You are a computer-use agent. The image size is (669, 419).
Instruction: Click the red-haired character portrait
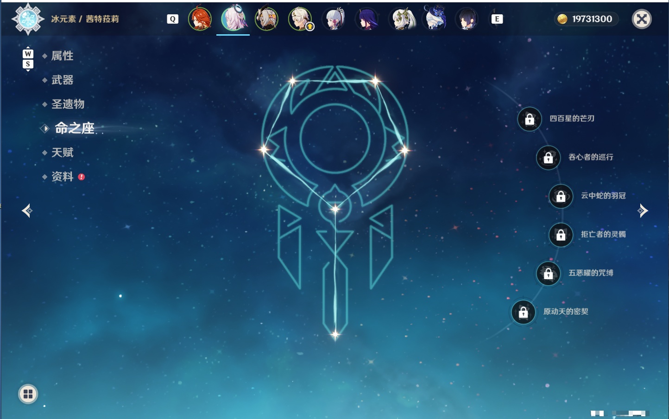tap(200, 19)
